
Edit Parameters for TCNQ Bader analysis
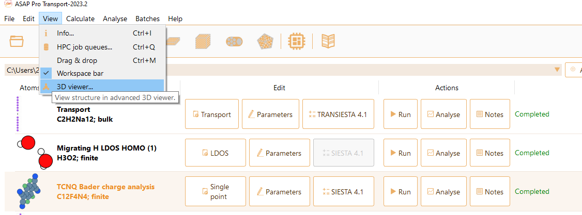280,191
